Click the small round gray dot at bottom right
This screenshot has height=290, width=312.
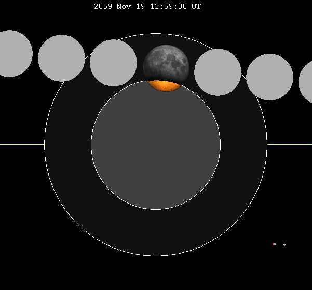(284, 244)
